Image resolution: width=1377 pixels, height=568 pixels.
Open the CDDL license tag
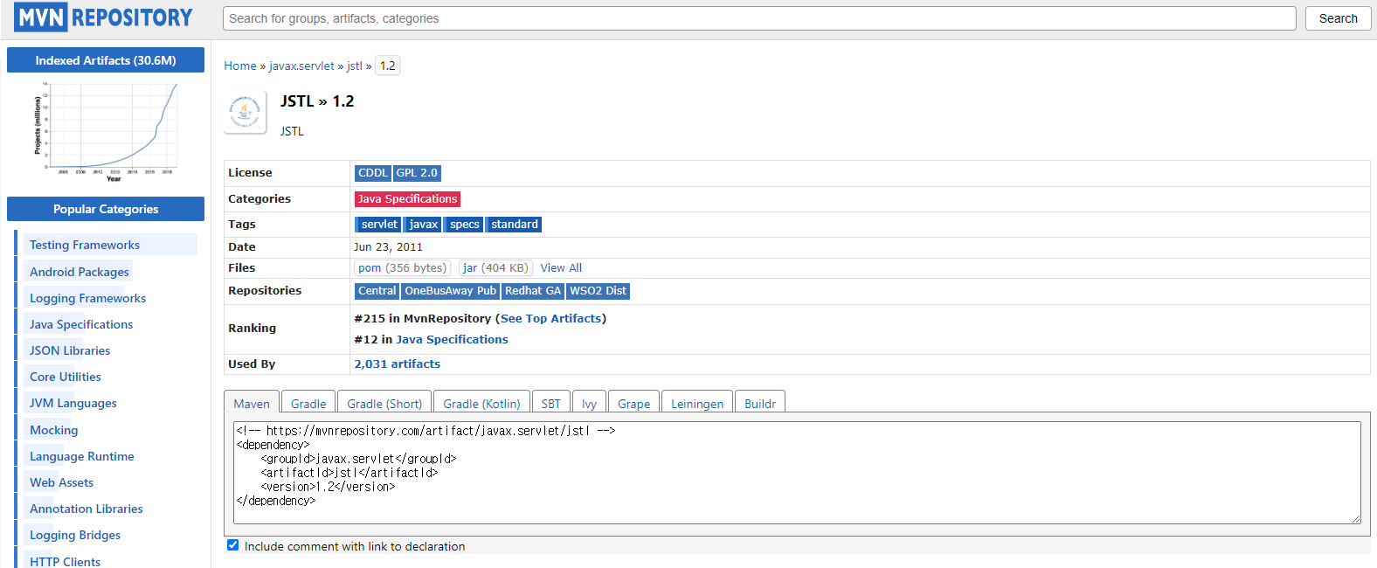click(x=373, y=173)
